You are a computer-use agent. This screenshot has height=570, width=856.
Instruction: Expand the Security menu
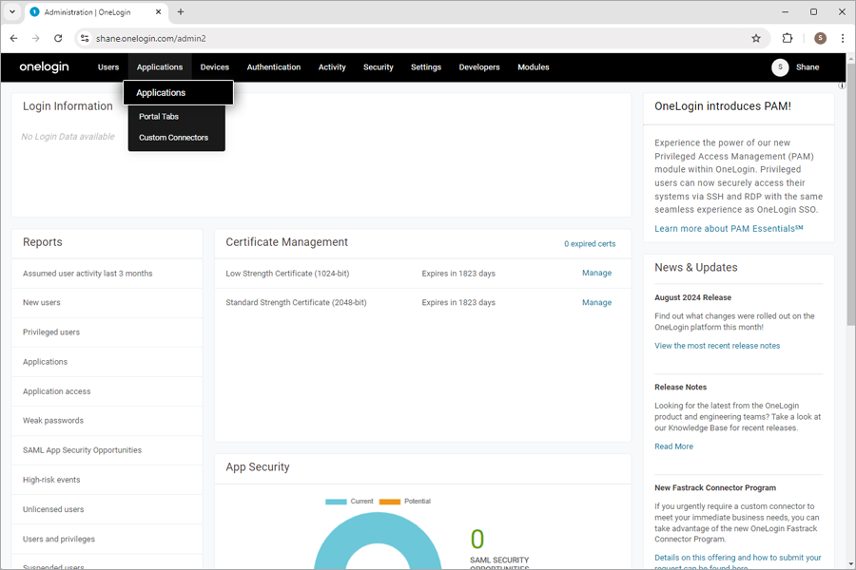pyautogui.click(x=379, y=67)
